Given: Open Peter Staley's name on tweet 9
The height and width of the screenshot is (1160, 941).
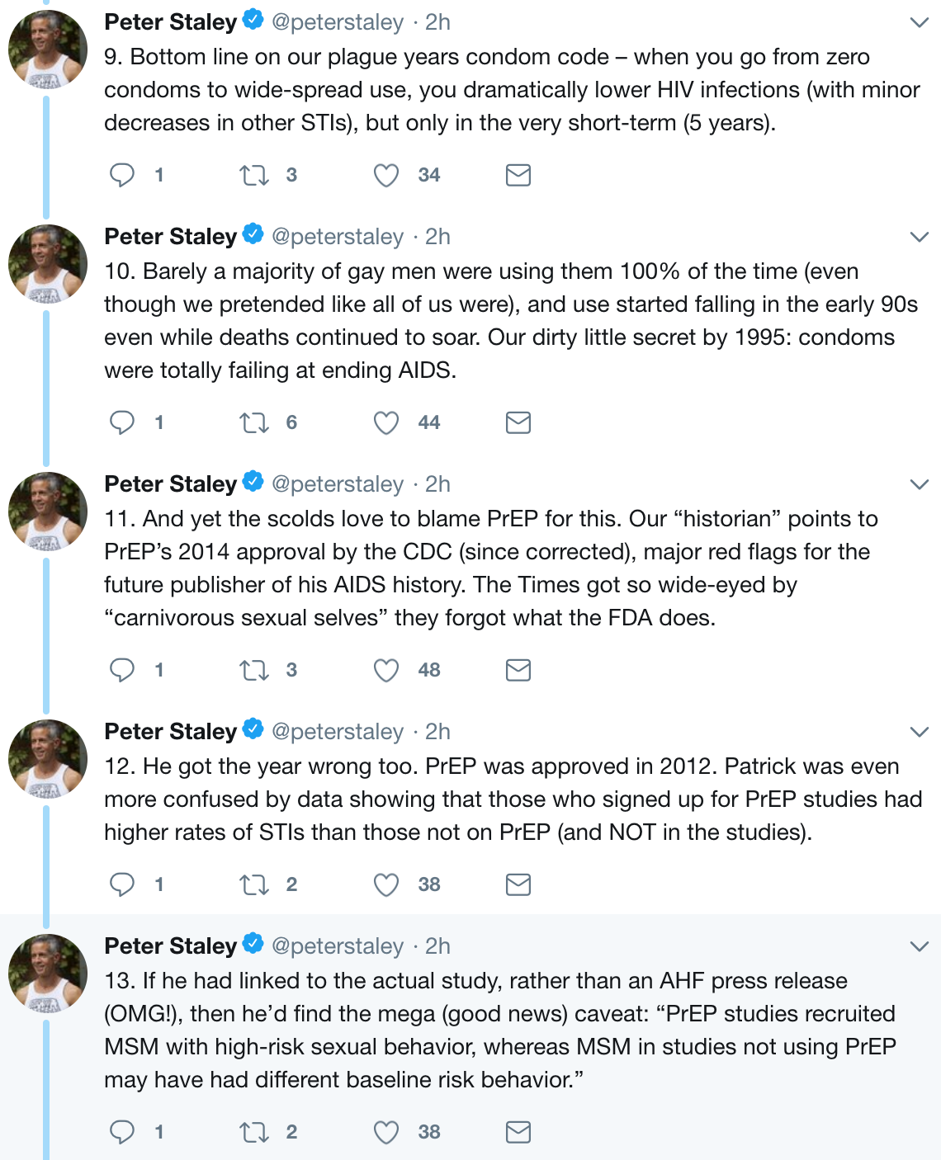Looking at the screenshot, I should (170, 22).
